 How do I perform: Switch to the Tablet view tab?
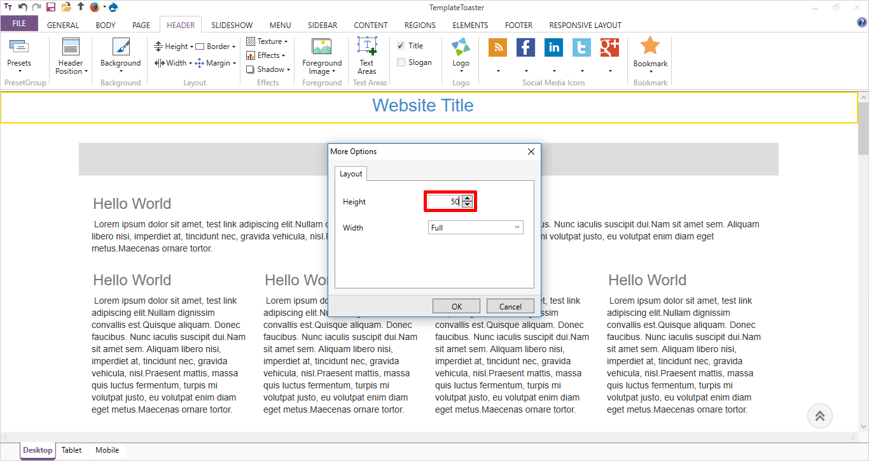71,450
